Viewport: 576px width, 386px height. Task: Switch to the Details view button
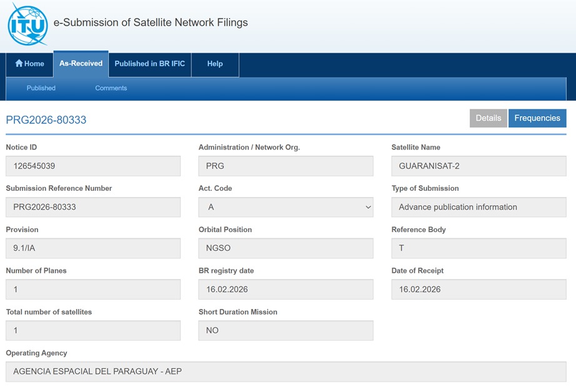[x=488, y=118]
